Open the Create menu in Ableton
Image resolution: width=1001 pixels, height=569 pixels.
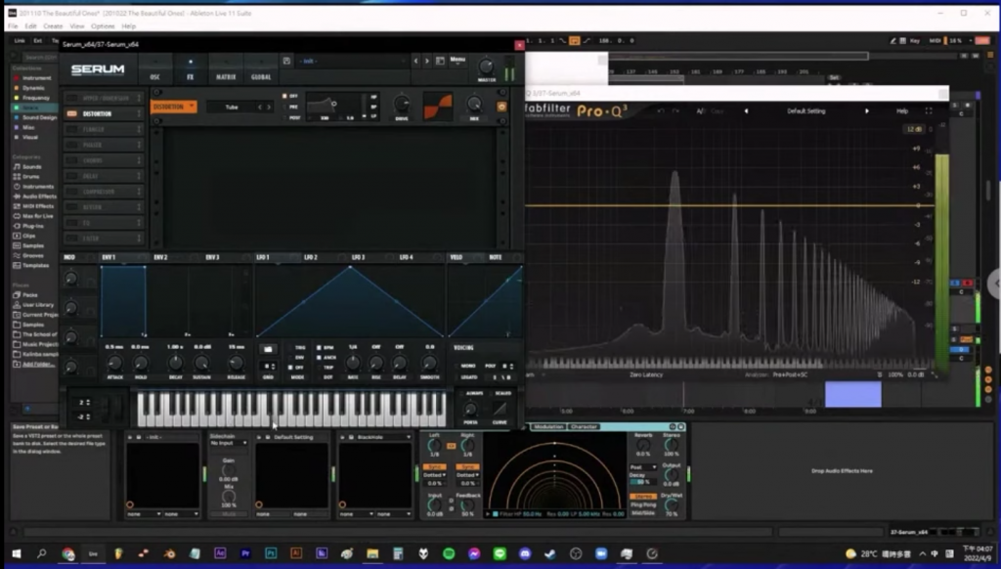53,26
